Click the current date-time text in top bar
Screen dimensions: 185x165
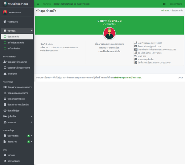point(72,4)
